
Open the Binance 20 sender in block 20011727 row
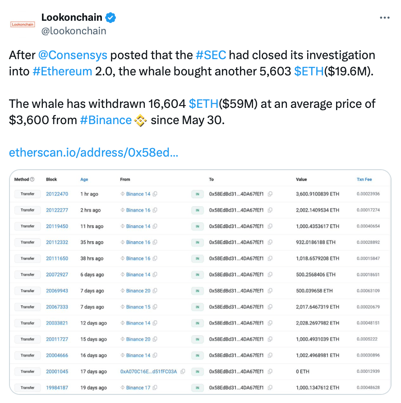point(138,339)
